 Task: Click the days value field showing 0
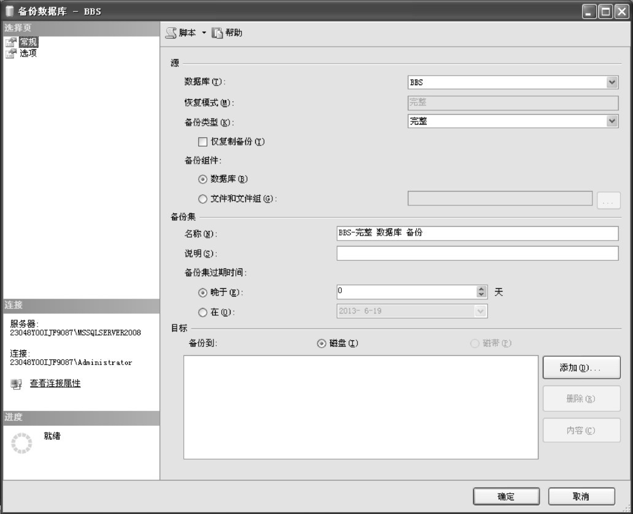pyautogui.click(x=407, y=292)
